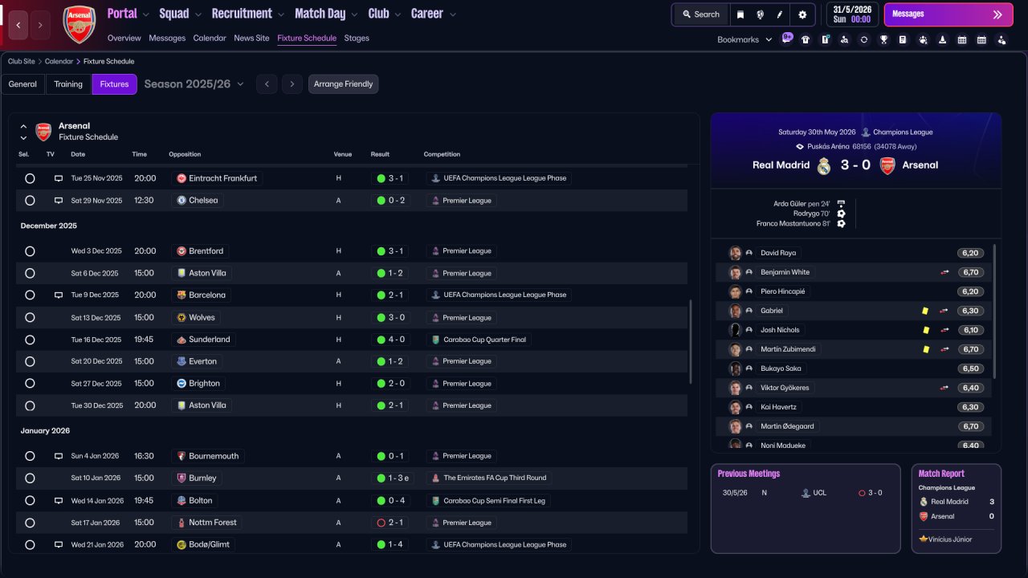Select the Eintracht Frankfurt fixture radio button

[30, 178]
